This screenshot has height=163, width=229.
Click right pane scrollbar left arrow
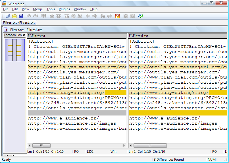[131, 145]
